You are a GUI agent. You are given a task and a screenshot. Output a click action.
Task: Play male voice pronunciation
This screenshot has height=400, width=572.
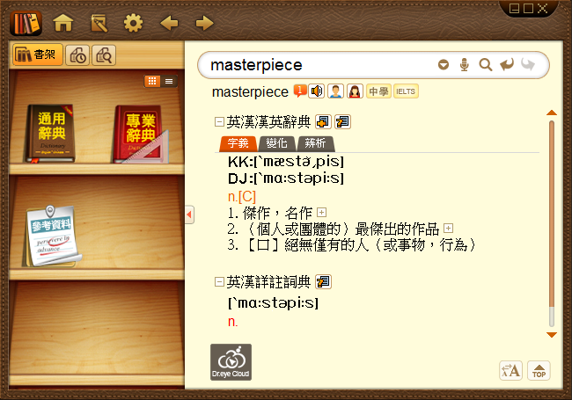click(335, 91)
